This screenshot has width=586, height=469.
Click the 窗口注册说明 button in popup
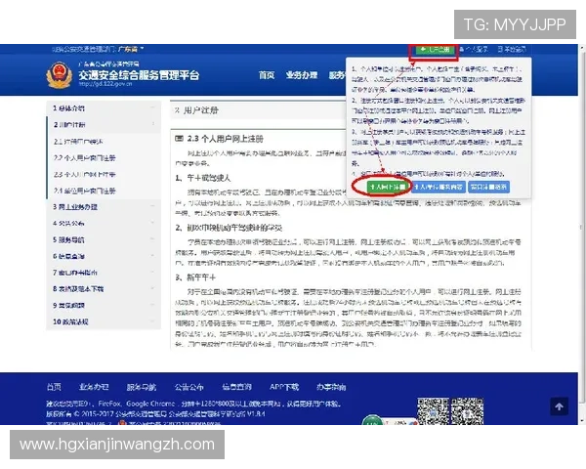tap(489, 187)
